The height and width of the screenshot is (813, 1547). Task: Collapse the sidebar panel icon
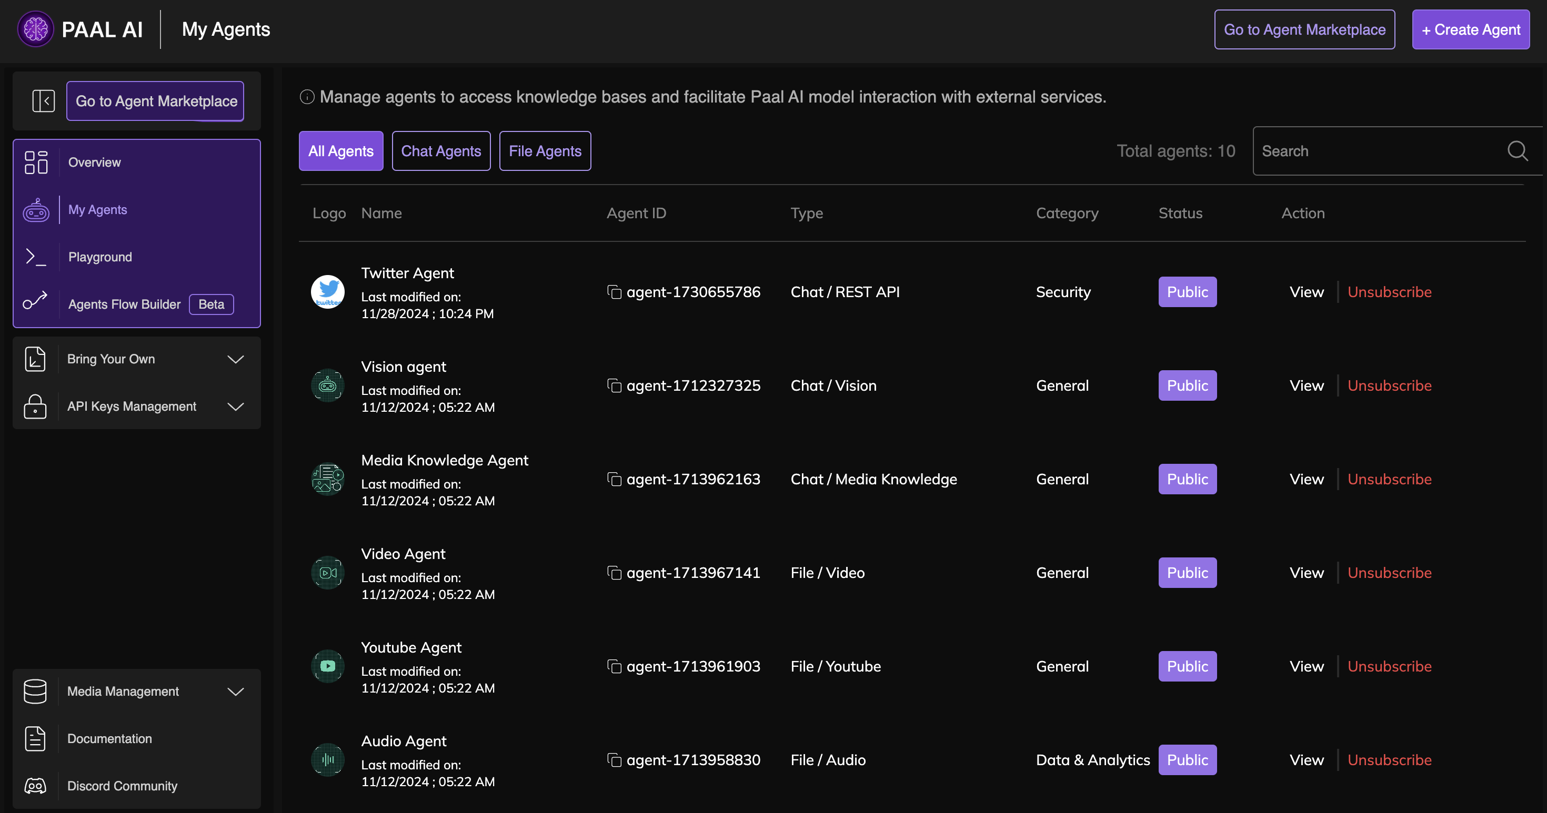[x=43, y=101]
